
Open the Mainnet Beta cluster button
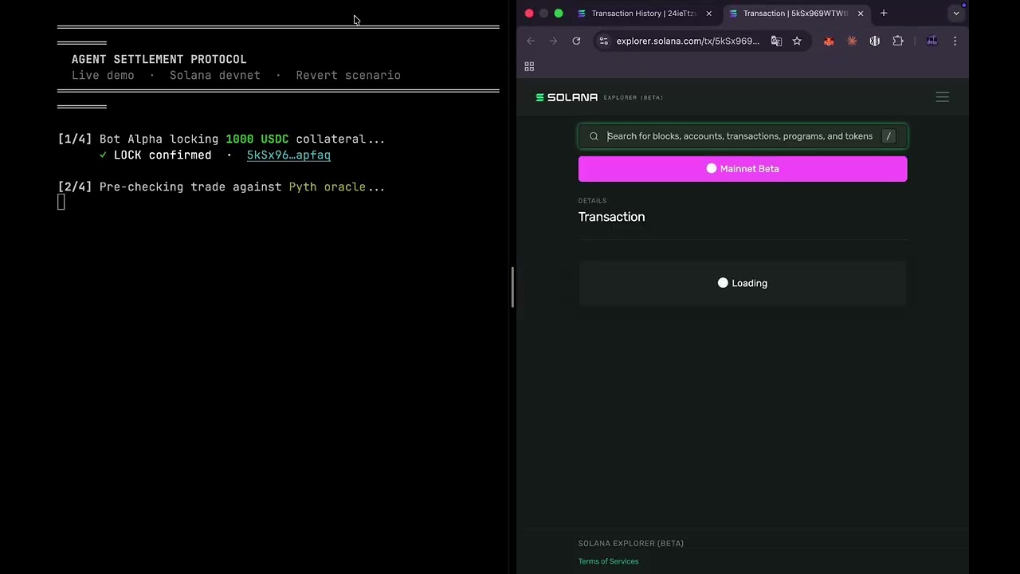742,169
